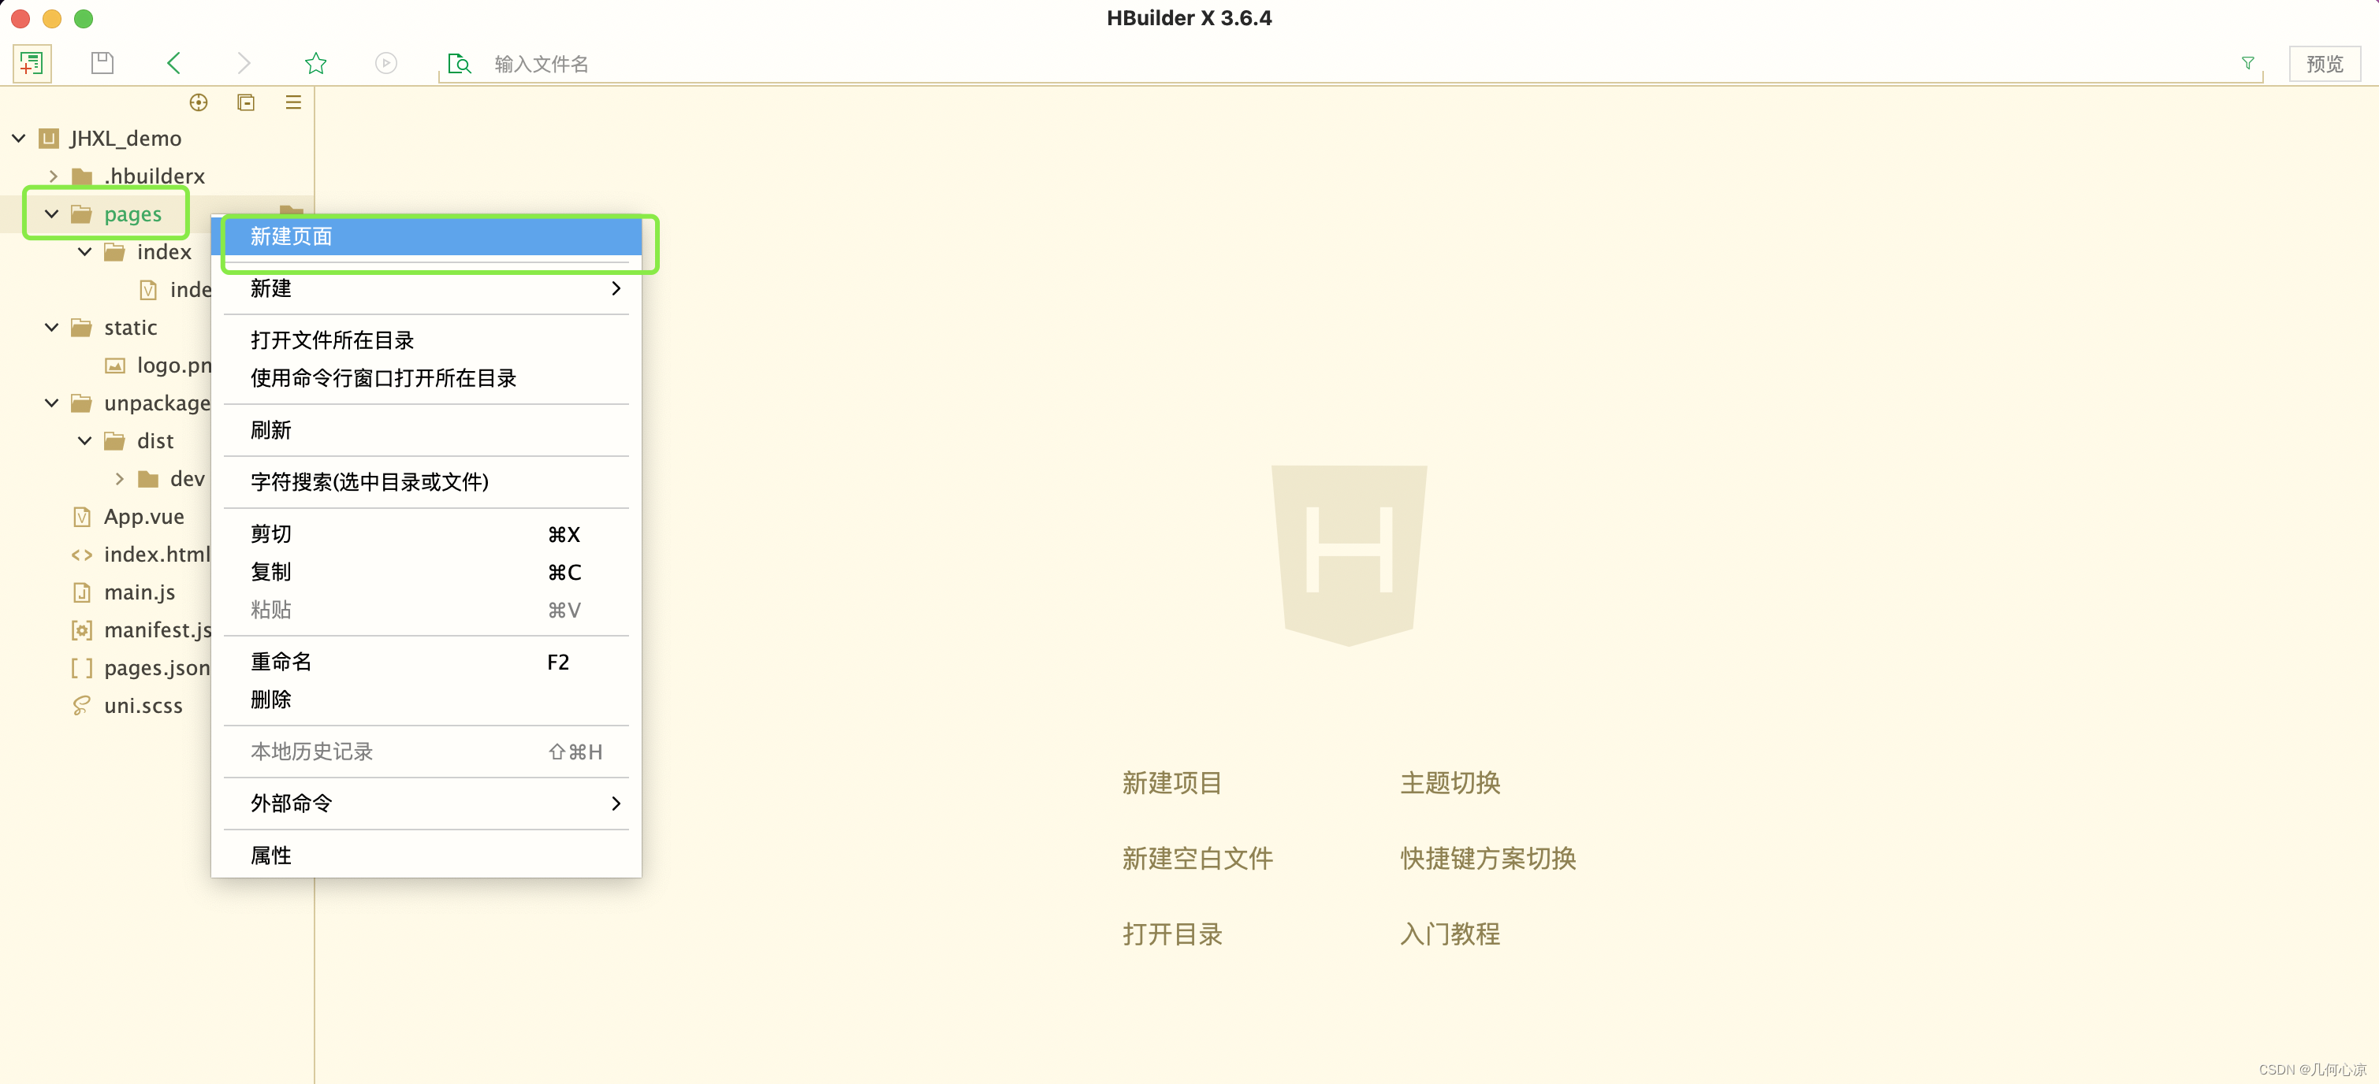Collapse the static folder chevron
Screen dimensions: 2379x1084
click(52, 328)
